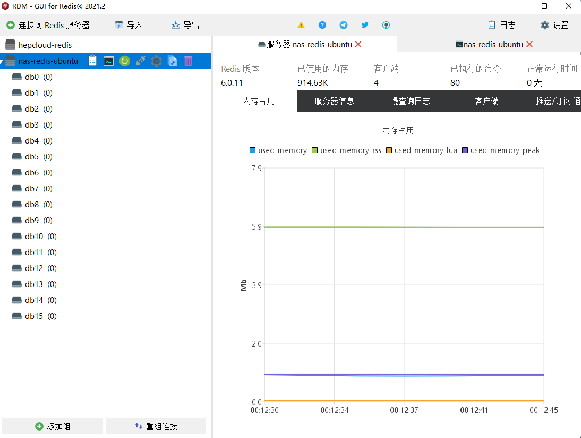Click the Telegram icon in toolbar
Viewport: 581px width, 438px height.
click(344, 25)
